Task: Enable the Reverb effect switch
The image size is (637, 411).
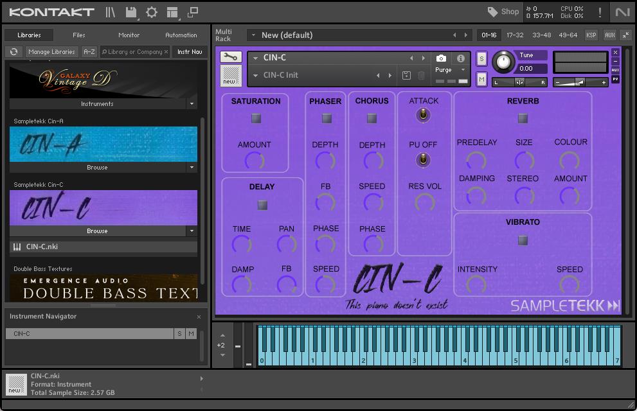Action: (523, 118)
